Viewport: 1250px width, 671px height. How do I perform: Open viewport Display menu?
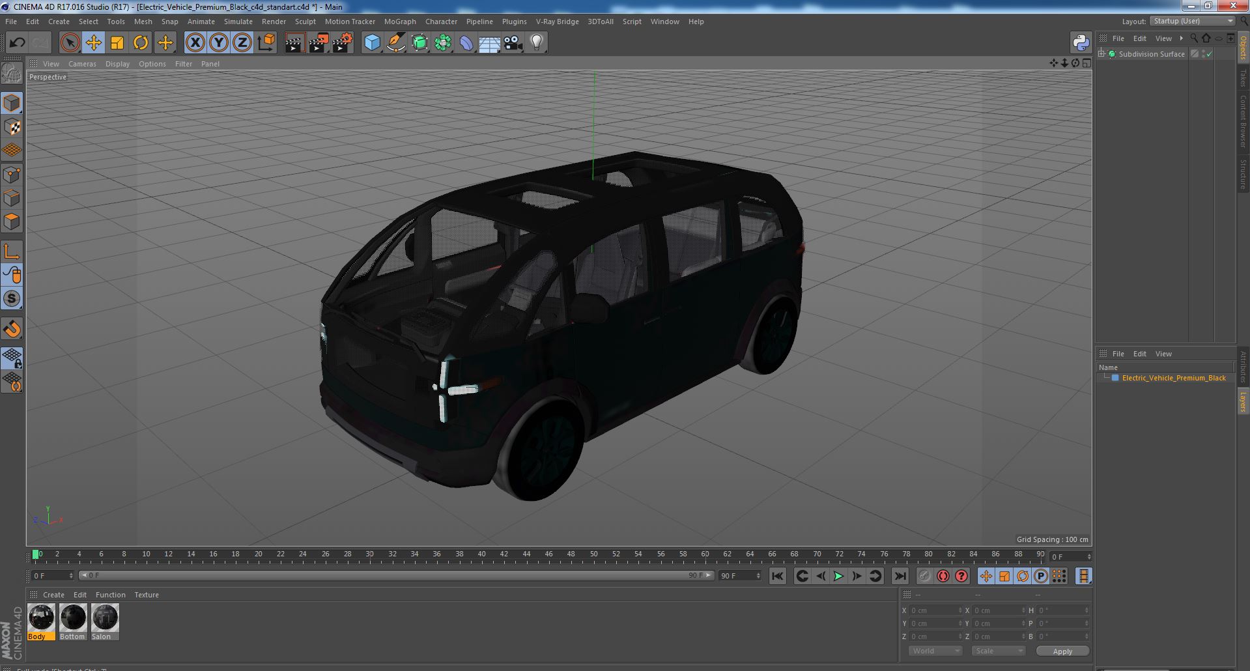117,64
